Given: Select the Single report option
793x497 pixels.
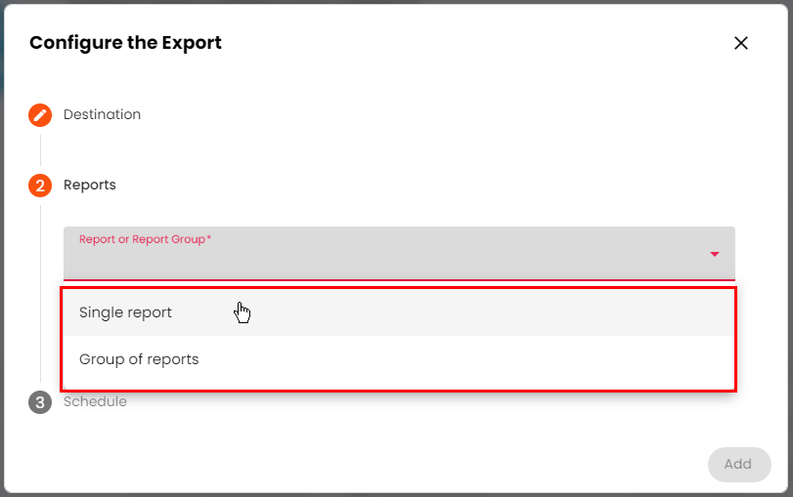Looking at the screenshot, I should [126, 312].
